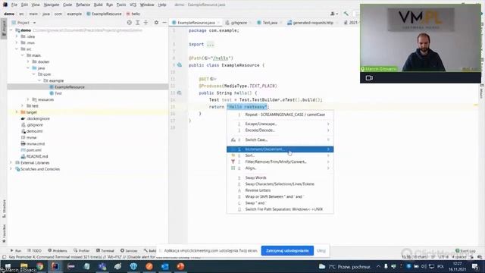Click the camera icon under webcam video

369,78
